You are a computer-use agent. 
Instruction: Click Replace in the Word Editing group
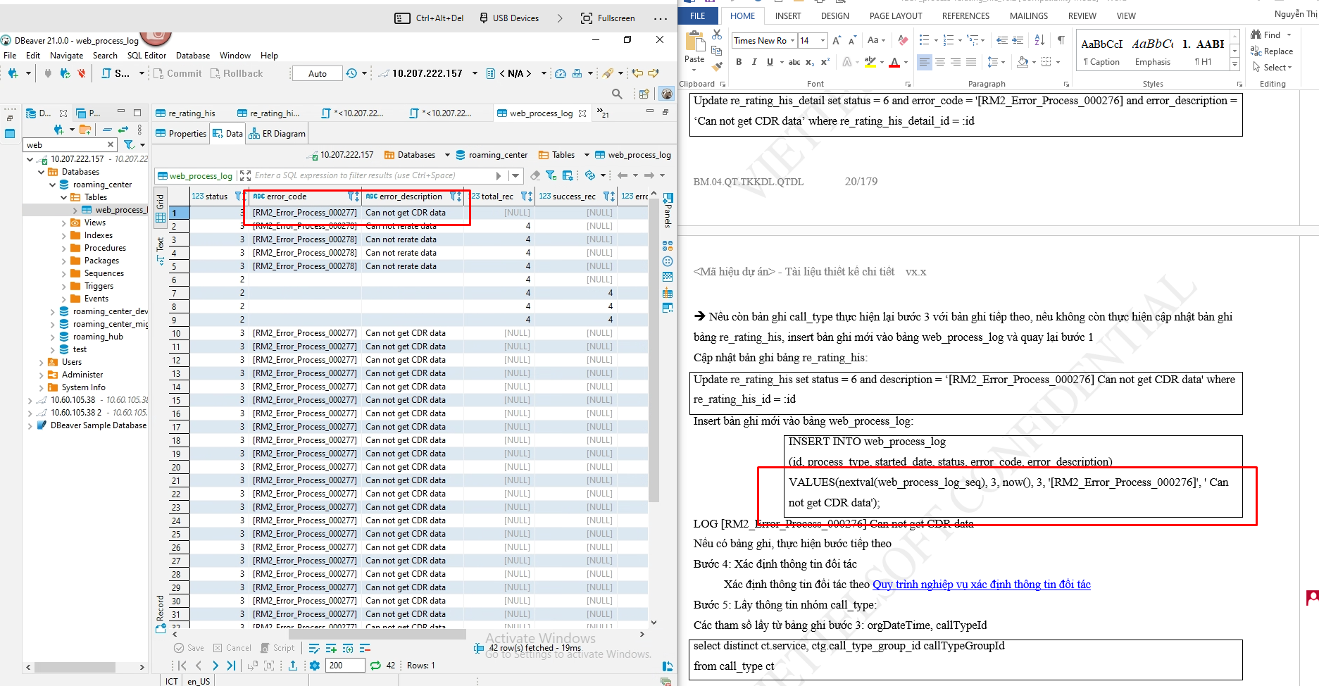pyautogui.click(x=1272, y=51)
